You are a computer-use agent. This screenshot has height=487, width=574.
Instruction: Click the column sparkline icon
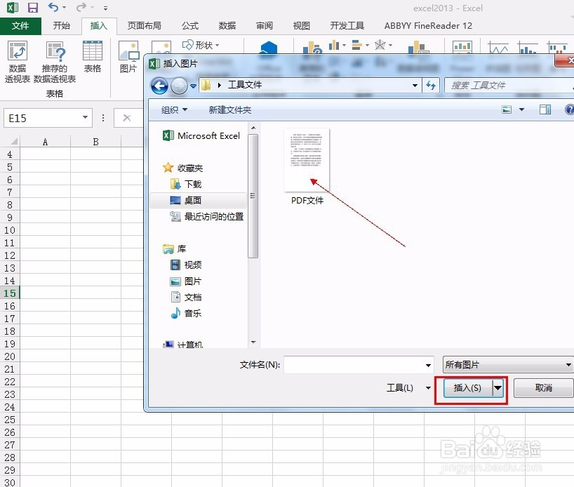[528, 48]
